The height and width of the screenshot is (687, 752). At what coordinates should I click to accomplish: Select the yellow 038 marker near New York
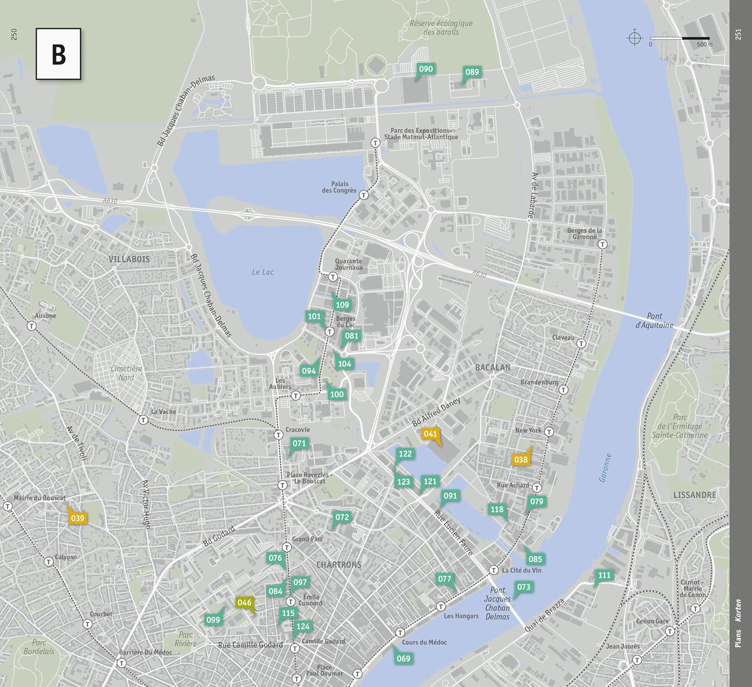tap(521, 460)
